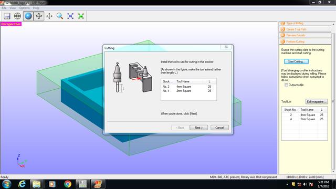Click the machine status MDX-540 text
This screenshot has width=336, height=189.
pyautogui.click(x=243, y=177)
